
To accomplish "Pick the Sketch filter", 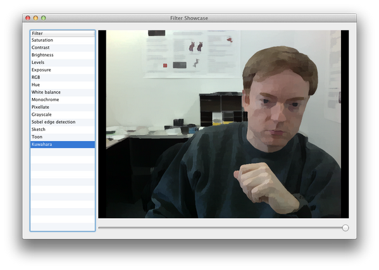I will click(x=63, y=130).
